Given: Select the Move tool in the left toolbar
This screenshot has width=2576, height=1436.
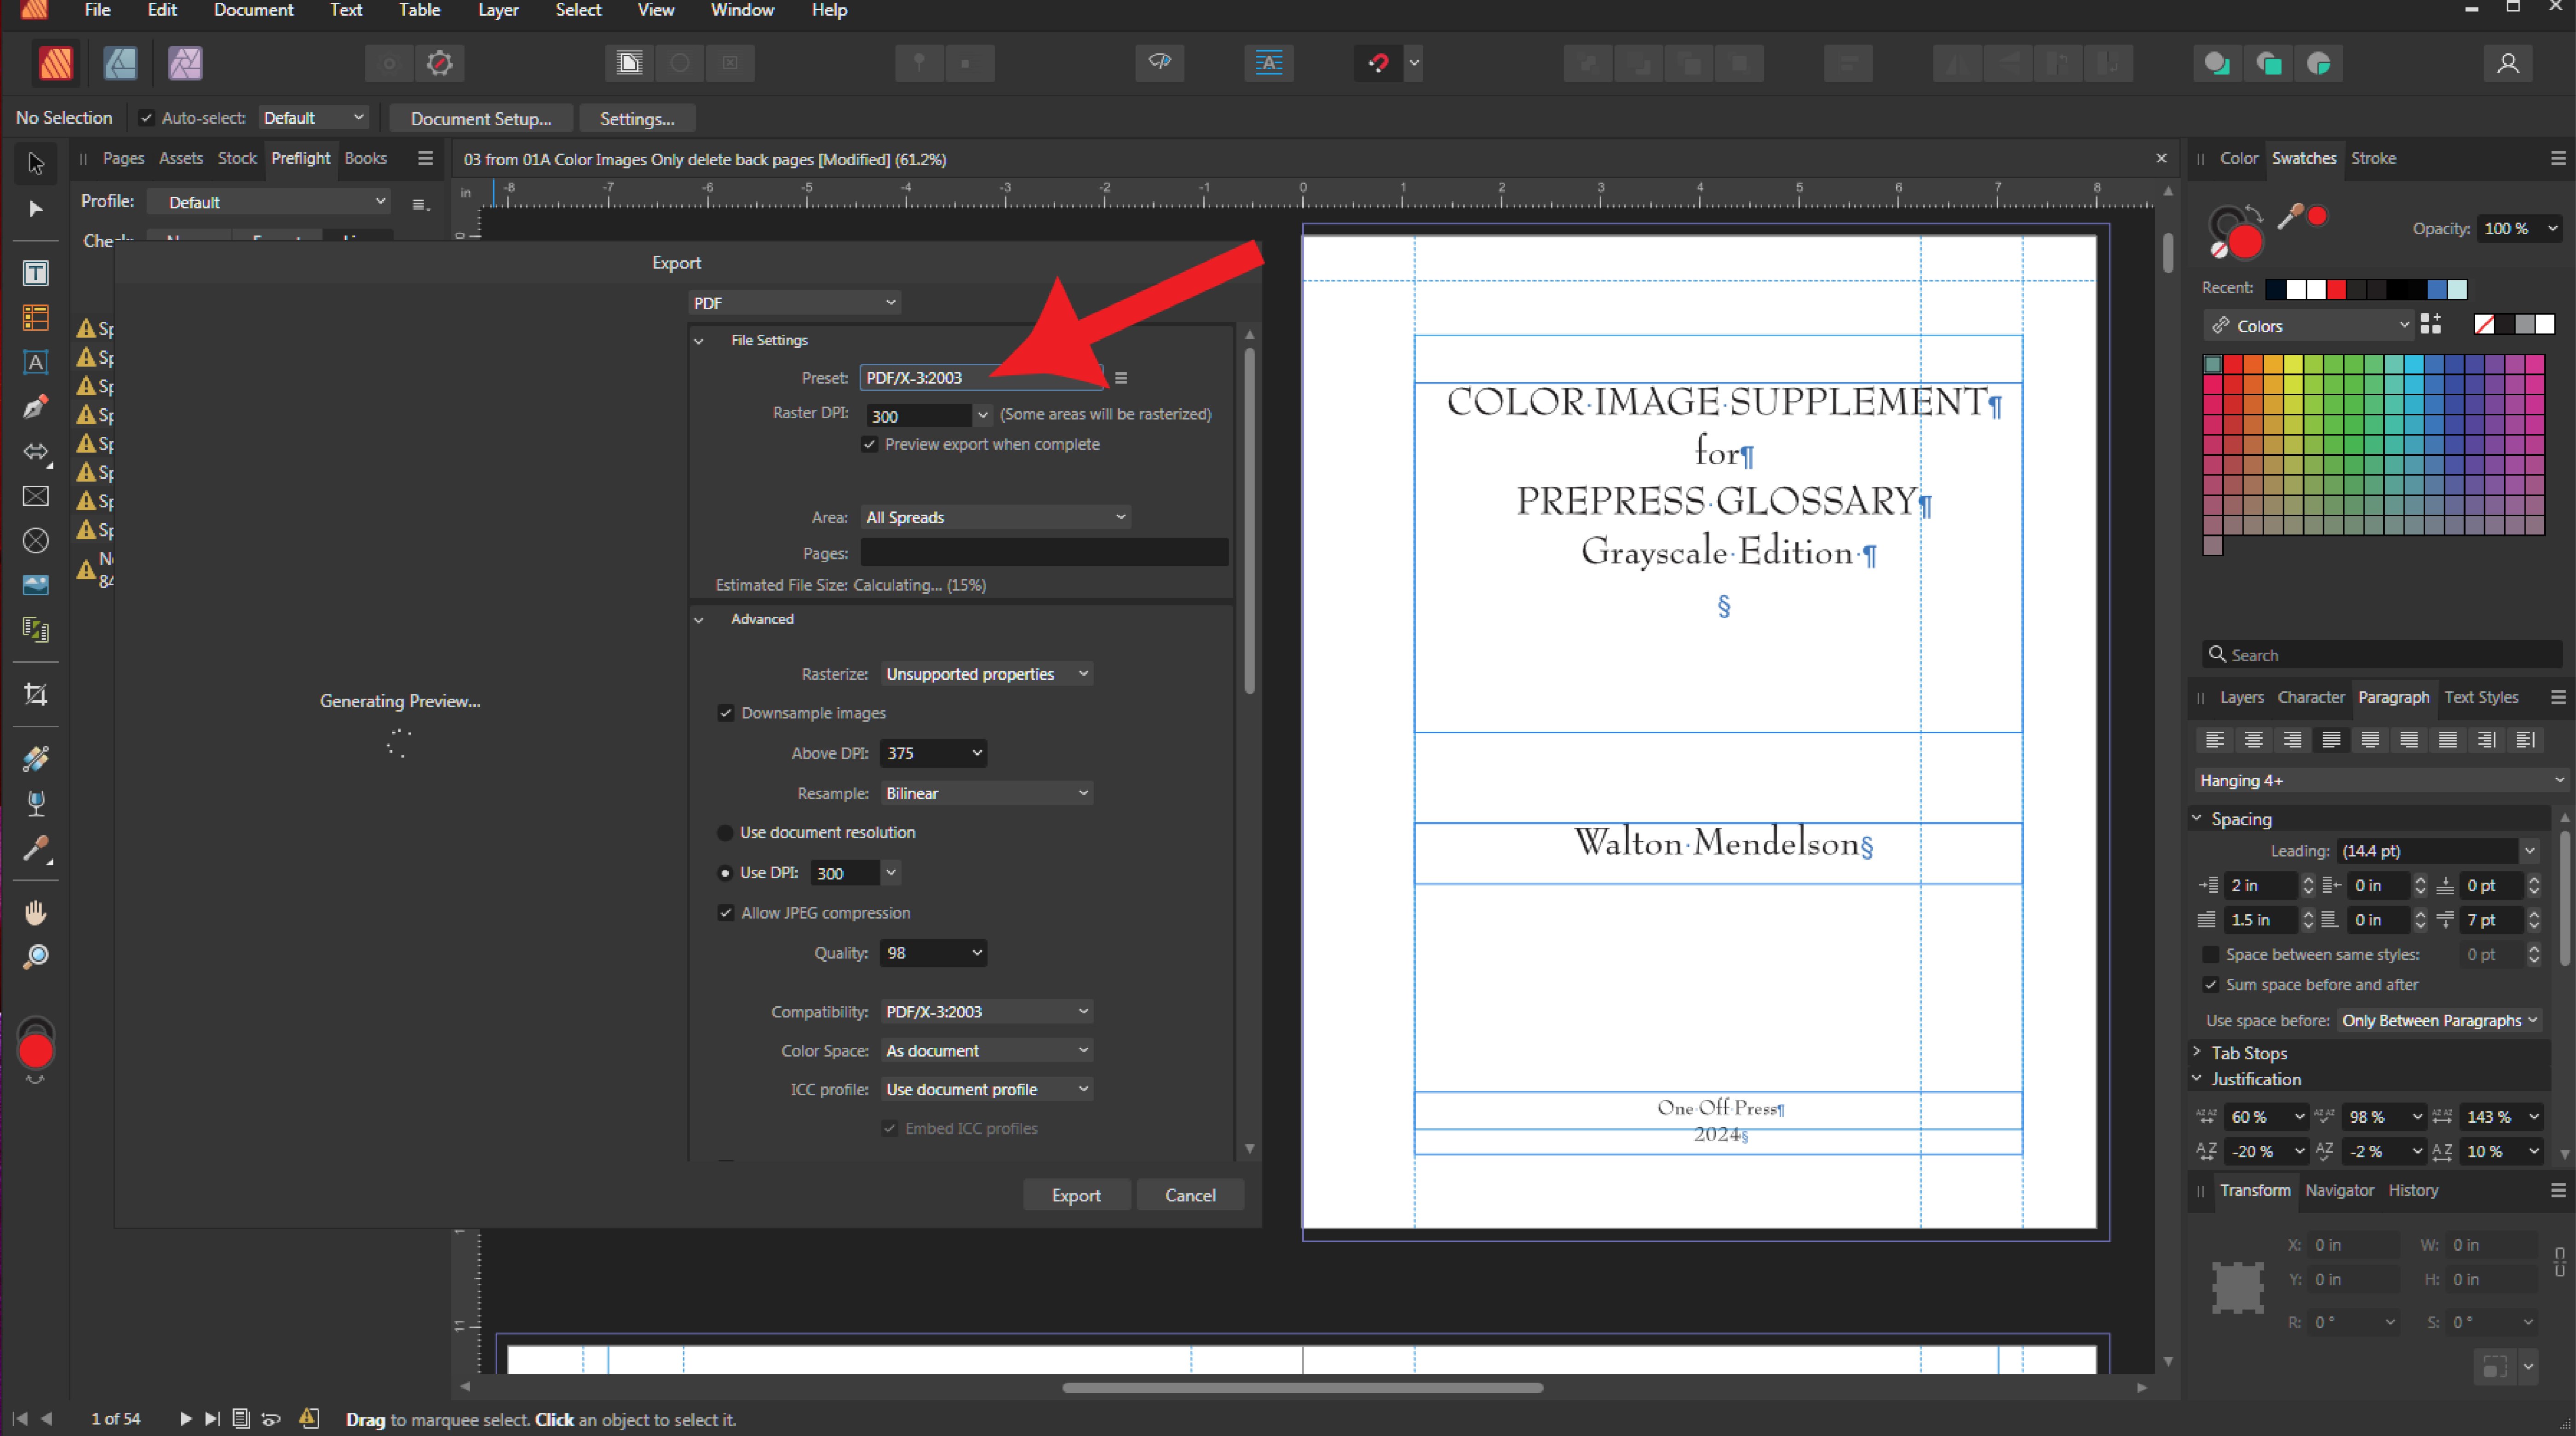Looking at the screenshot, I should (x=36, y=163).
